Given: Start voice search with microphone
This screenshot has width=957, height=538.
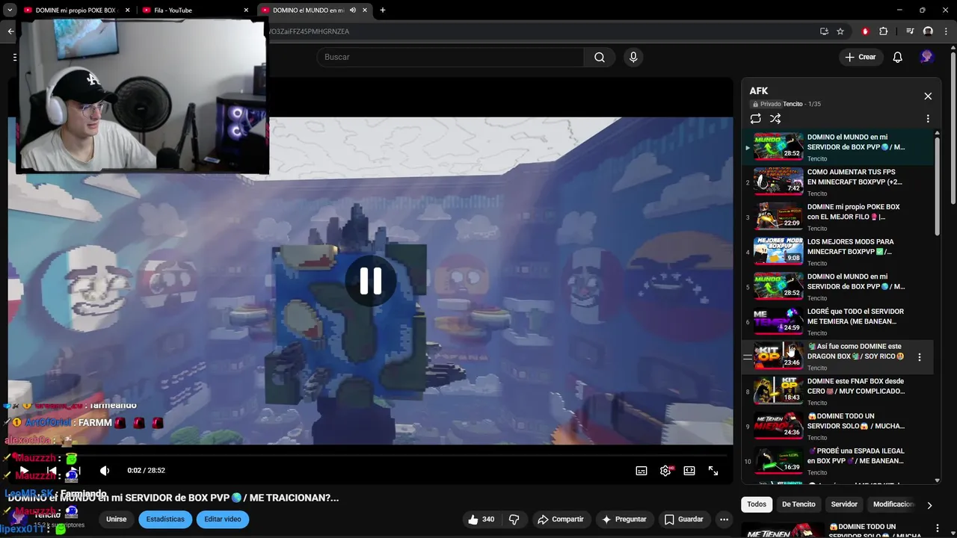Looking at the screenshot, I should point(633,57).
